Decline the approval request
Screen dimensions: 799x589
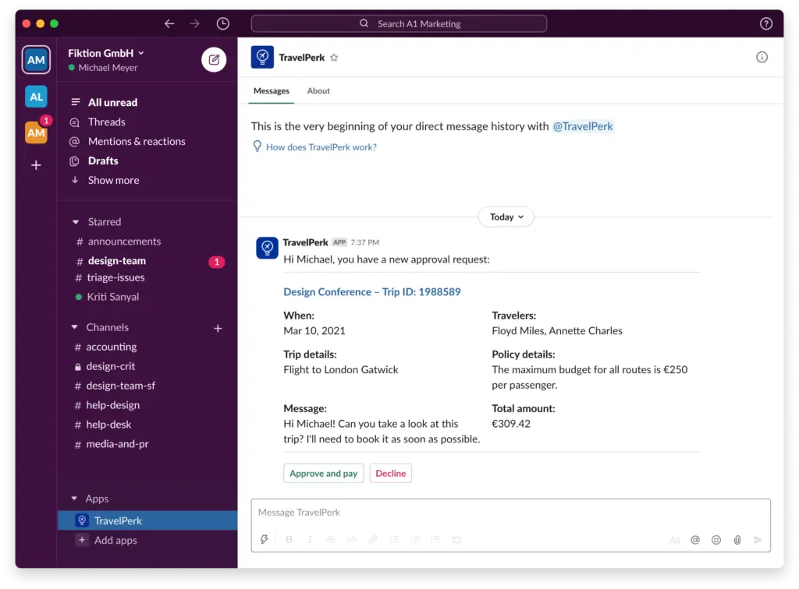(390, 474)
